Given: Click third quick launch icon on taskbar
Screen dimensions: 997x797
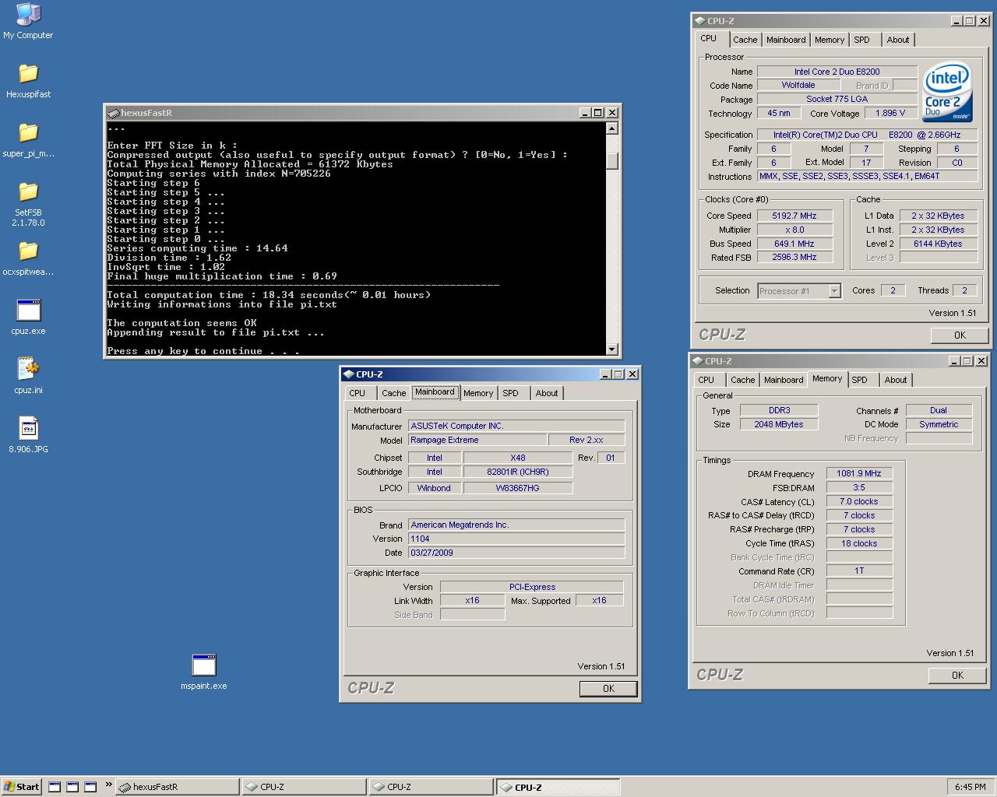Looking at the screenshot, I should [90, 787].
